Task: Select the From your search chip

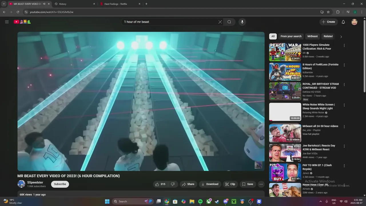Action: pos(291,36)
